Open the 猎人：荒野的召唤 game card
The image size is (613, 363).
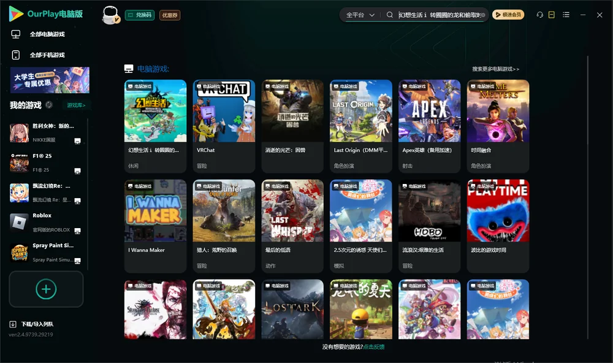point(224,226)
